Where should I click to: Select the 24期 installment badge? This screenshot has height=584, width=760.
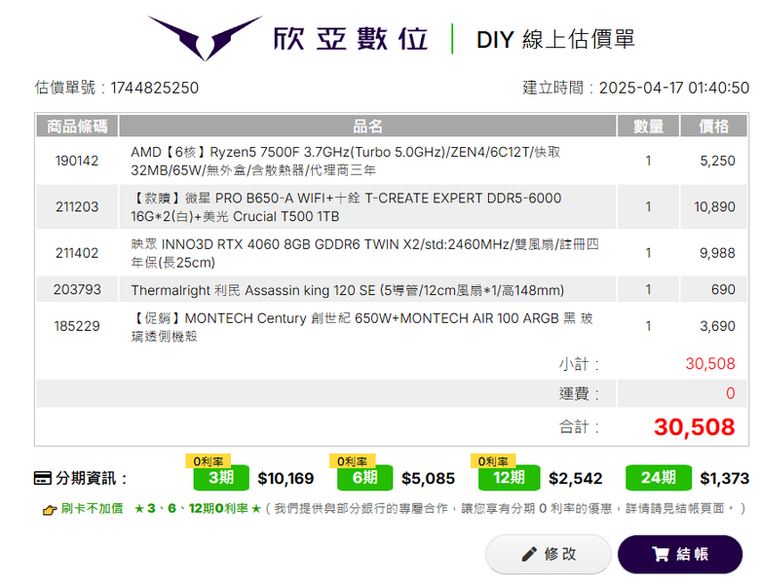pos(659,478)
